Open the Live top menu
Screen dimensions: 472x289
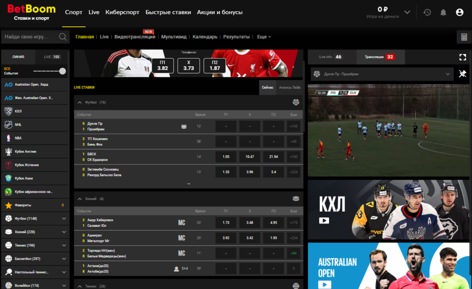click(94, 12)
